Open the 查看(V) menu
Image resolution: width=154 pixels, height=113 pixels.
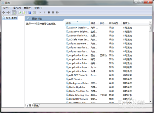click(28, 8)
